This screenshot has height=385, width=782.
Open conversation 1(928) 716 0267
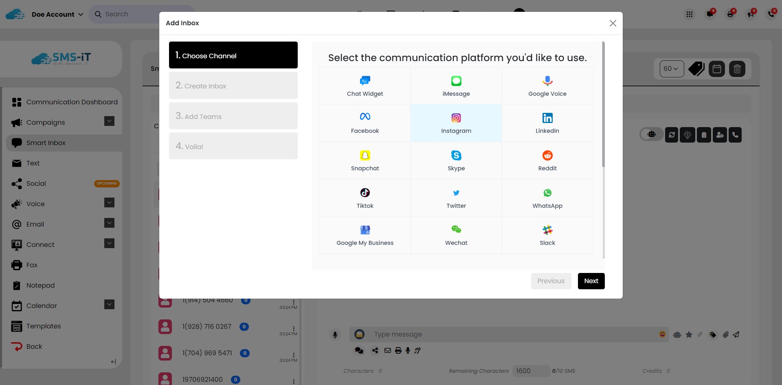[206, 327]
